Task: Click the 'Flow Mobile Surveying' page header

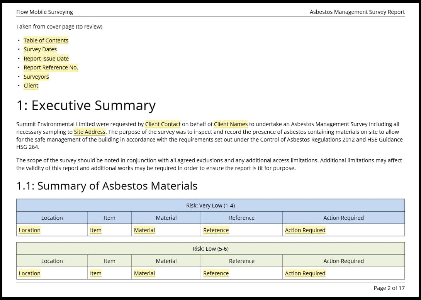Action: click(x=44, y=12)
